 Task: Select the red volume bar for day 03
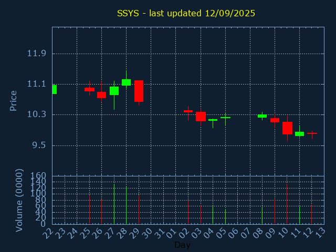[201, 215]
